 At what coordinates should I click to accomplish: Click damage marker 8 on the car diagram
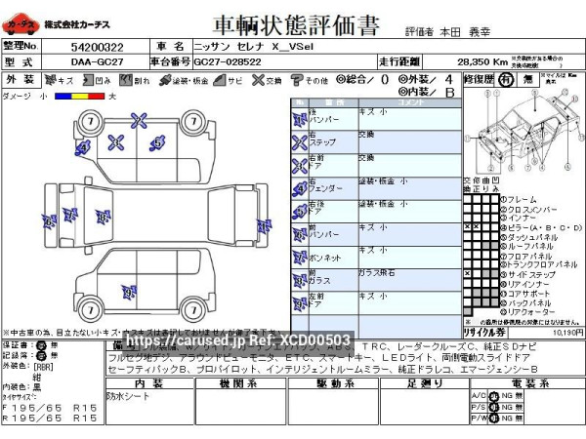click(x=103, y=217)
